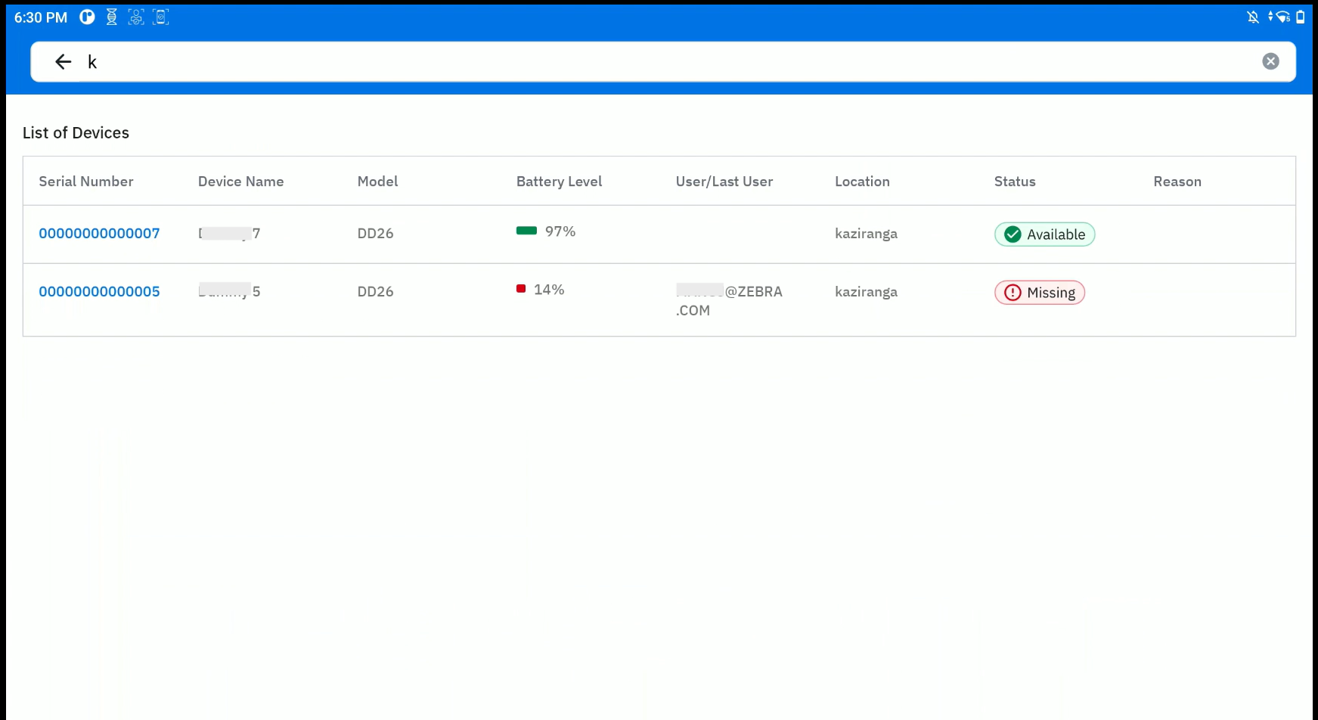Click the User/Last User column header
The width and height of the screenshot is (1318, 720).
click(x=724, y=182)
